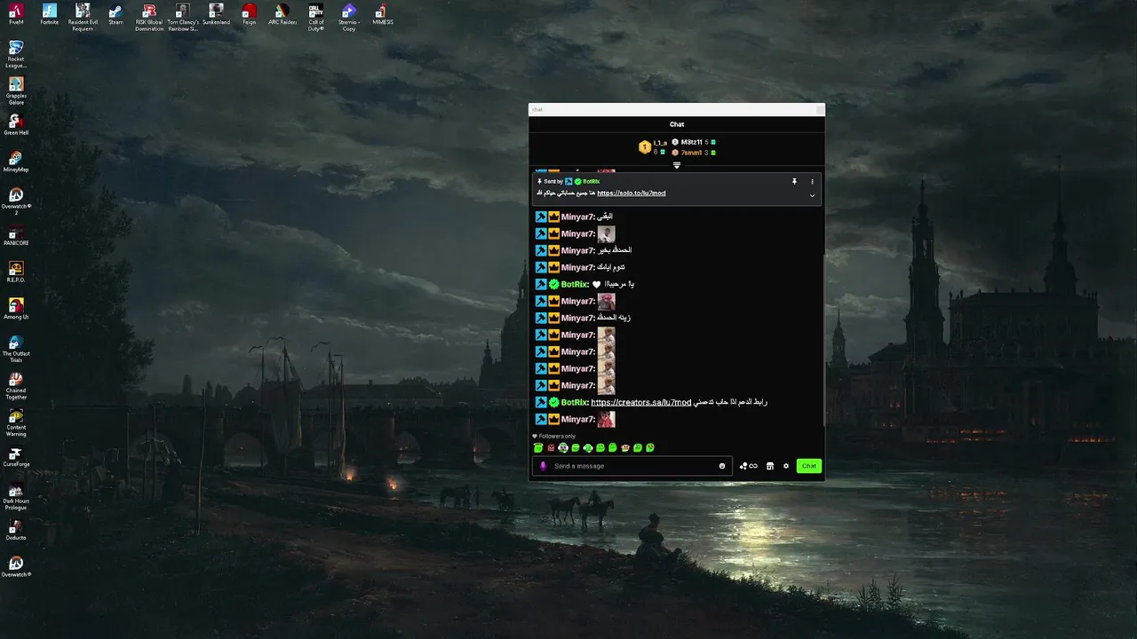Click BotRix username in heart message
This screenshot has height=639, width=1137.
click(x=575, y=284)
